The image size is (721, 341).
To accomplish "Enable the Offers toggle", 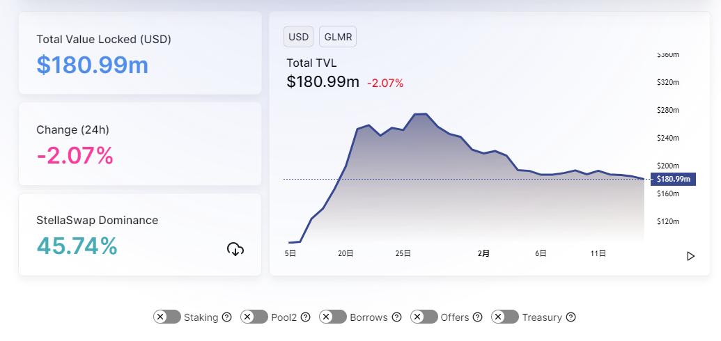I will [424, 317].
